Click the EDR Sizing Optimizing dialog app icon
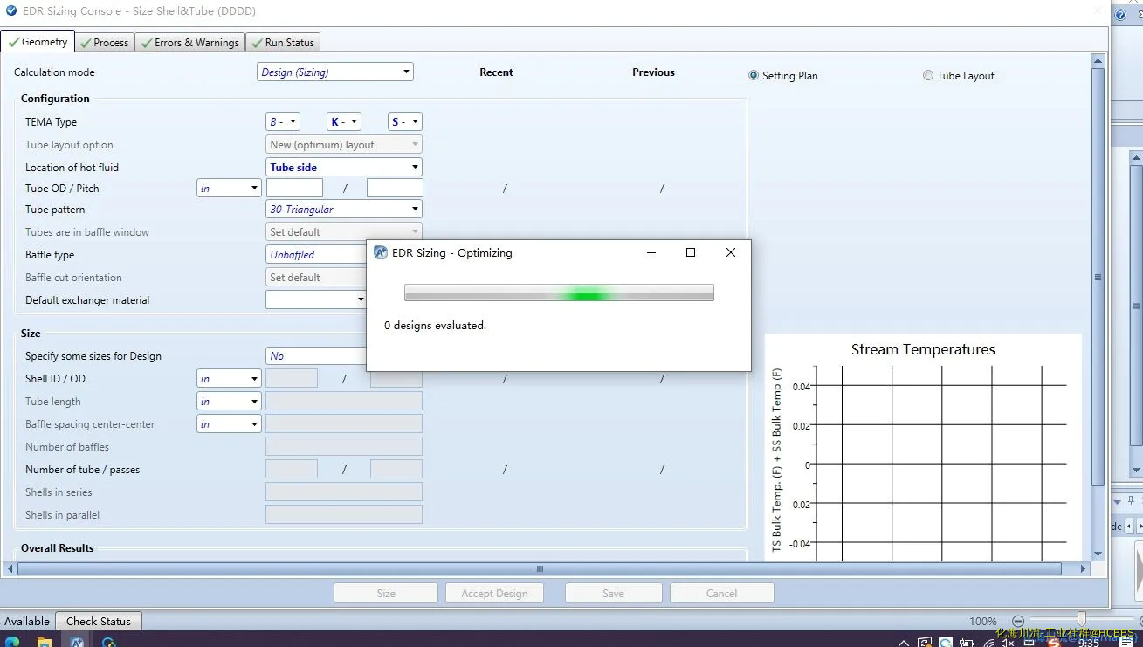Viewport: 1143px width, 647px height. (381, 252)
